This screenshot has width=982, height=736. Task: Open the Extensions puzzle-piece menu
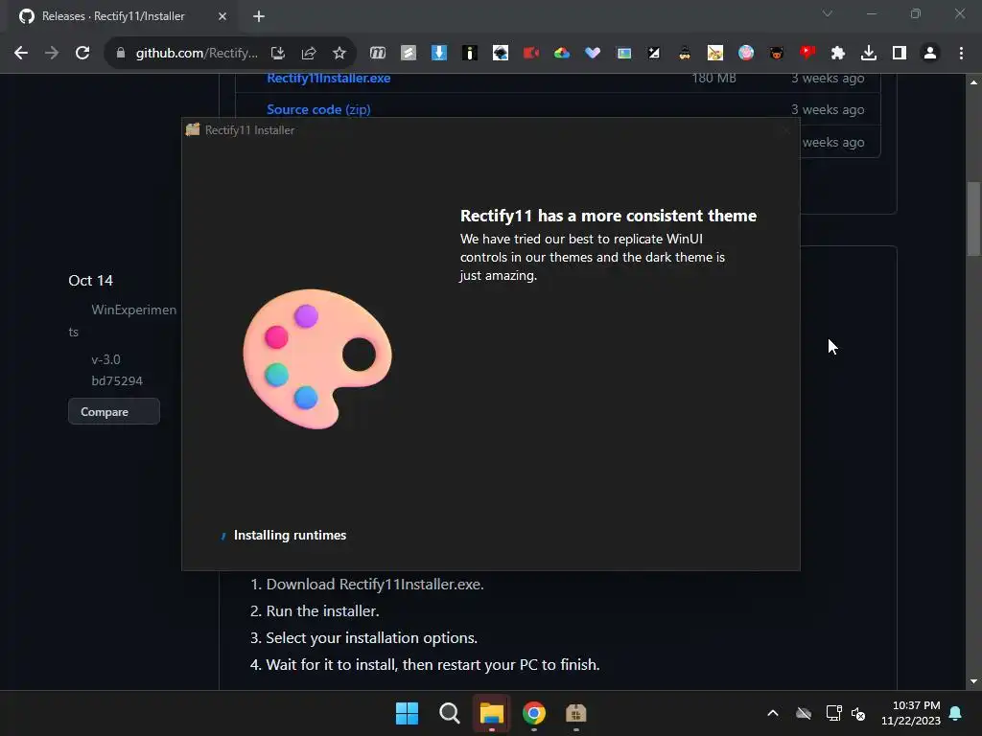tap(838, 54)
